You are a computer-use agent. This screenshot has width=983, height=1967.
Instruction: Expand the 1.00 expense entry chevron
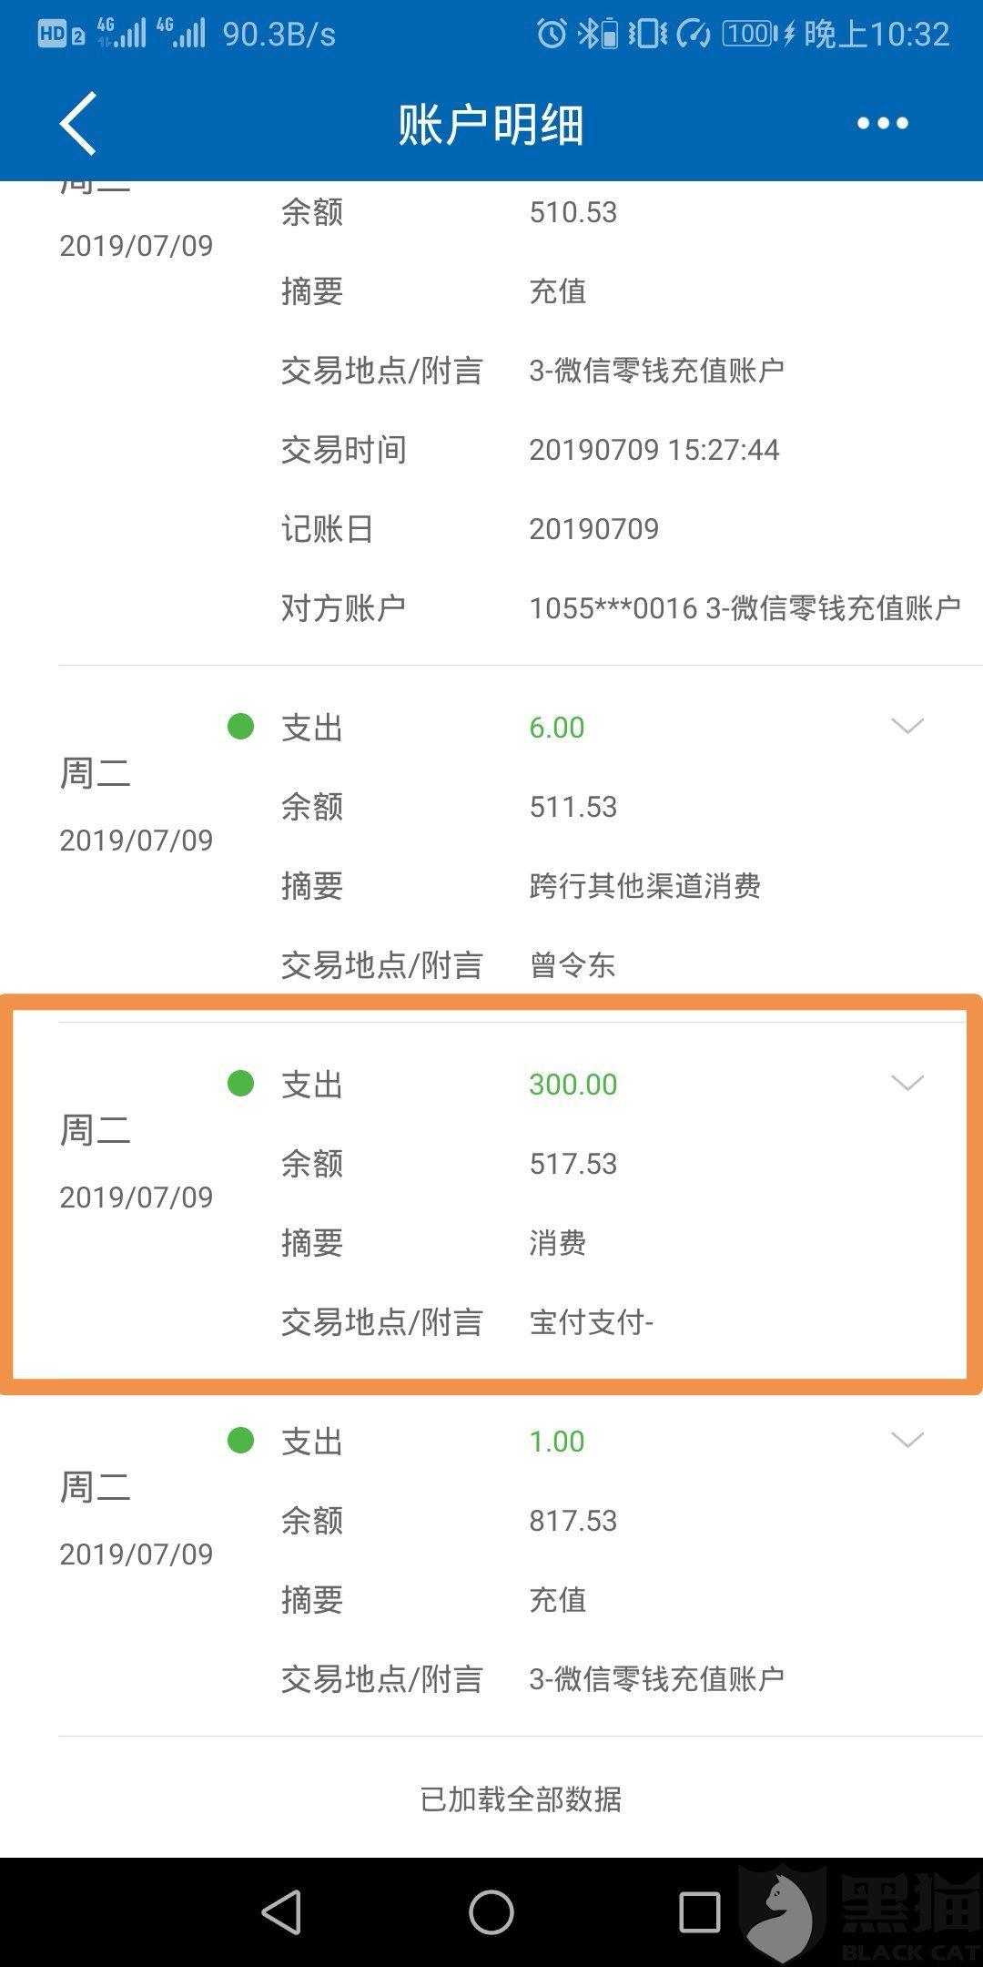tap(907, 1440)
